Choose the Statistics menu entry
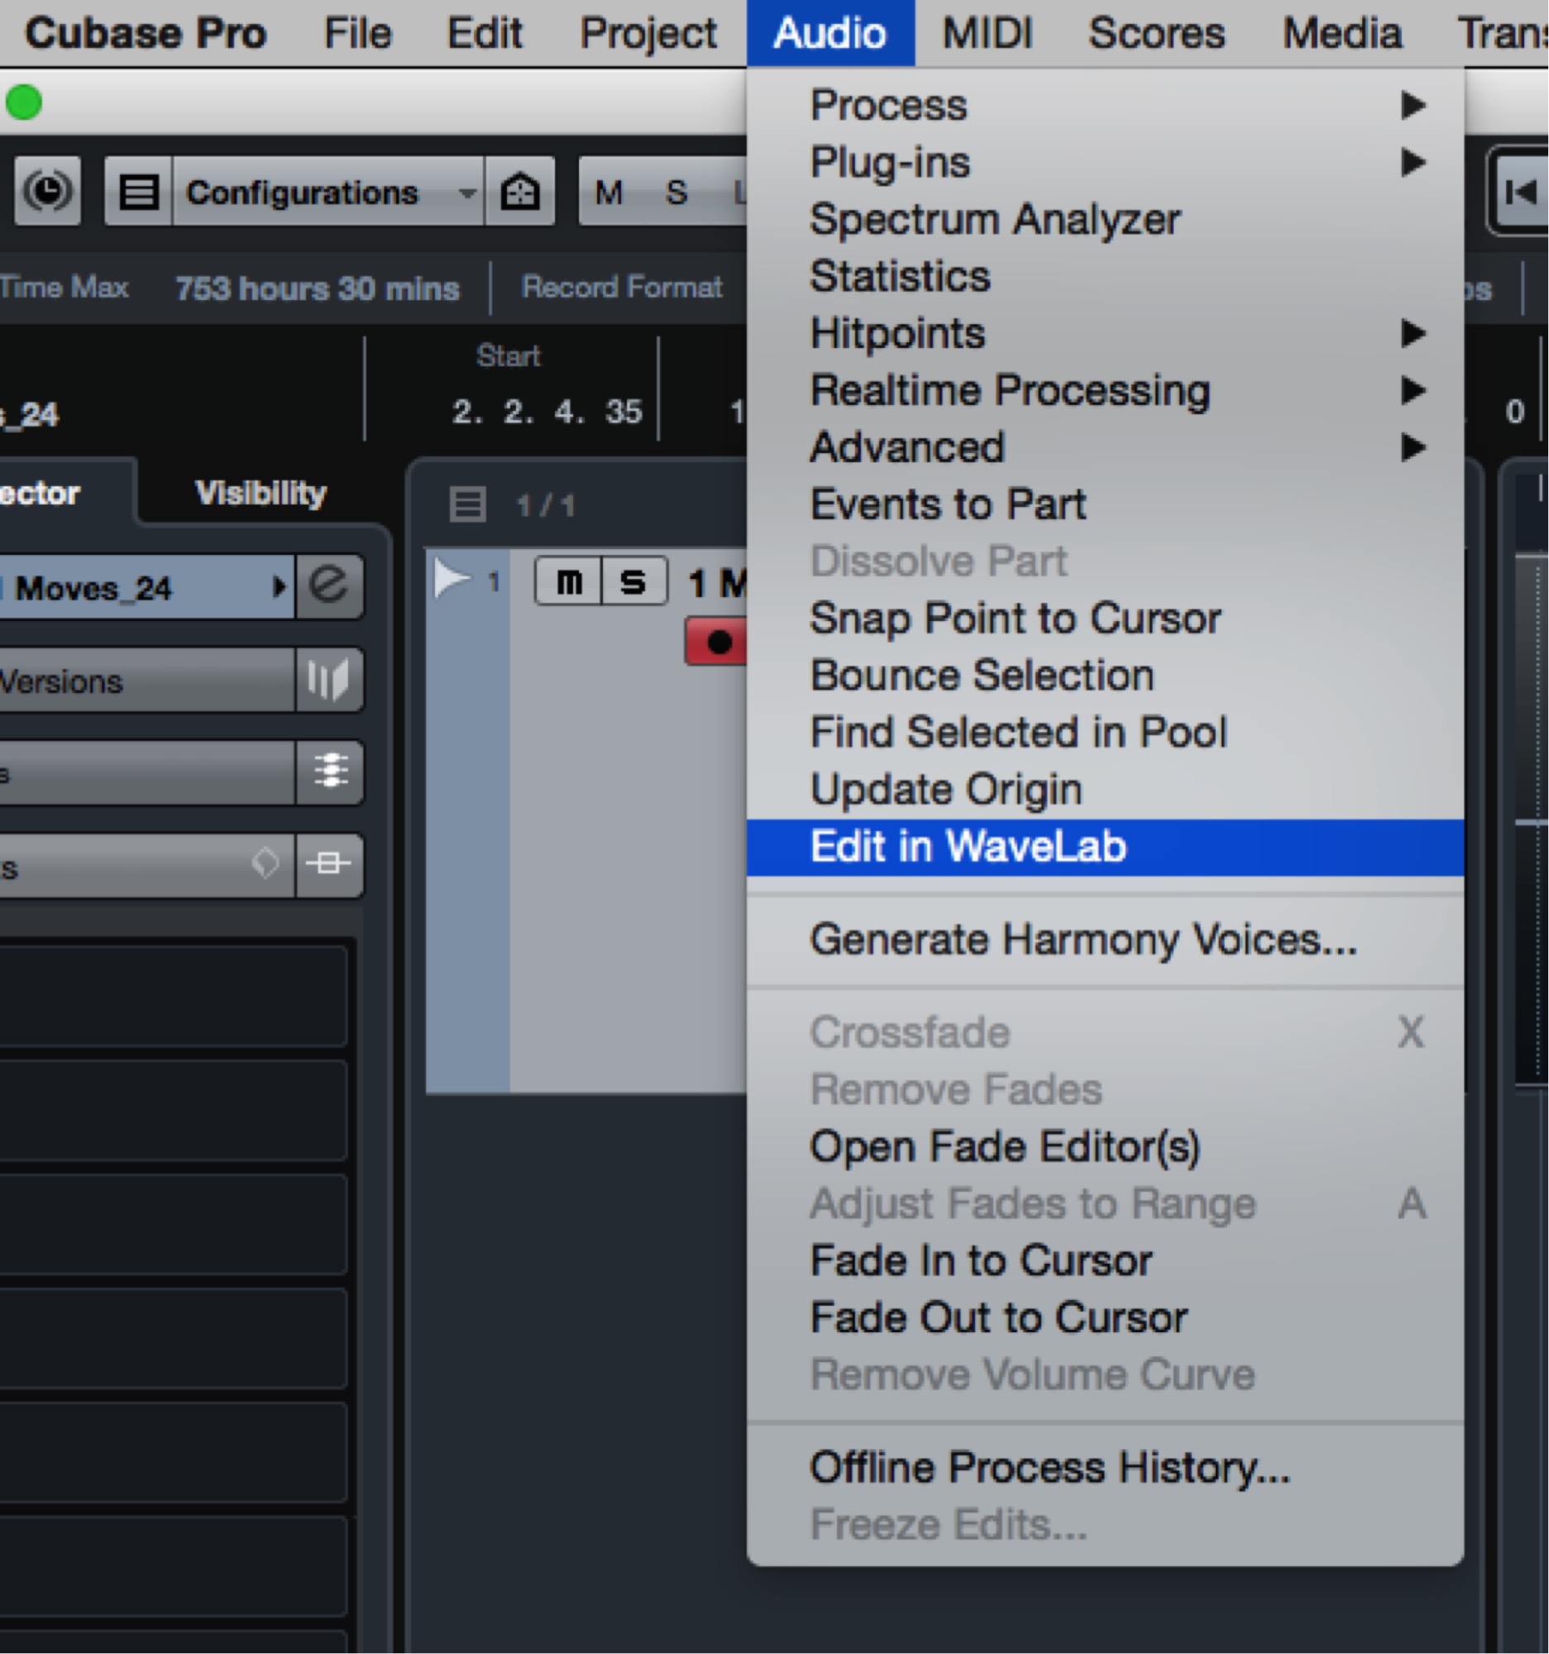Screen dimensions: 1549x1654 [x=1105, y=275]
